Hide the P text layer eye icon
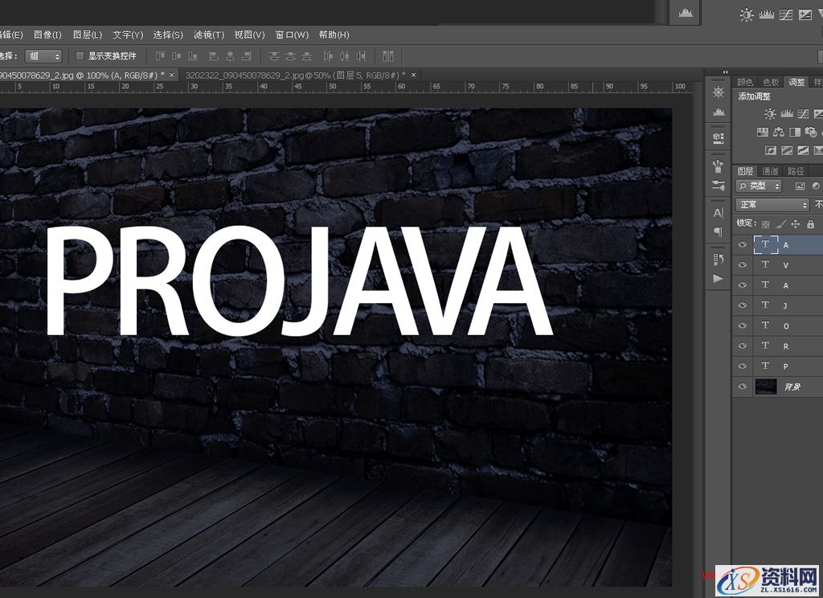 pos(743,366)
